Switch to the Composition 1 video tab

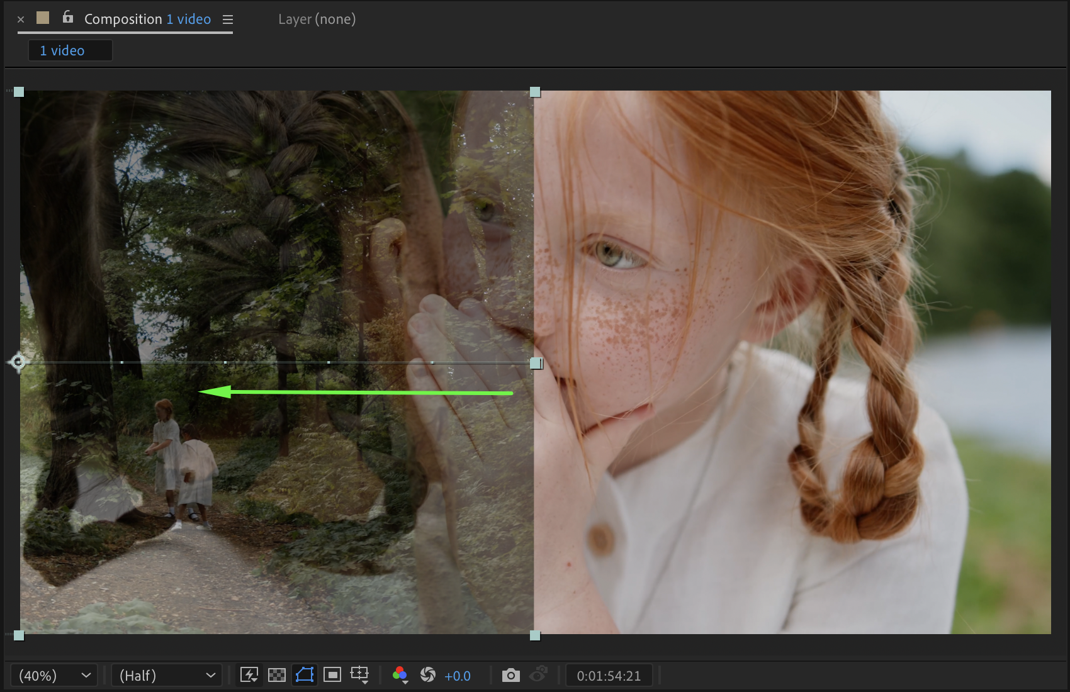click(147, 20)
